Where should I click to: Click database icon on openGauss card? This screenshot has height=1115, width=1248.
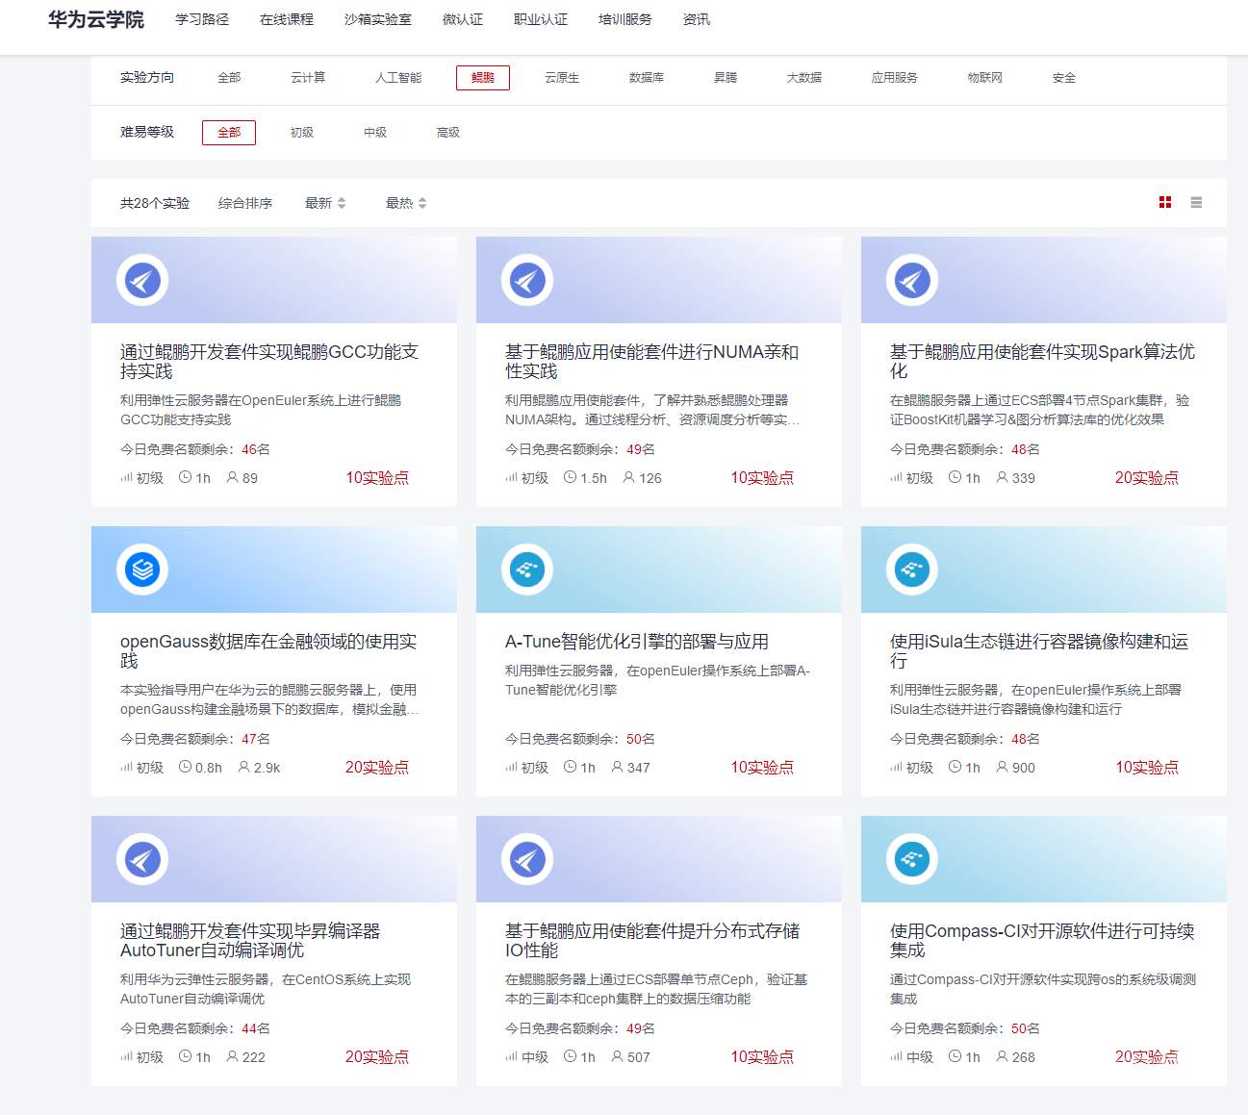142,570
